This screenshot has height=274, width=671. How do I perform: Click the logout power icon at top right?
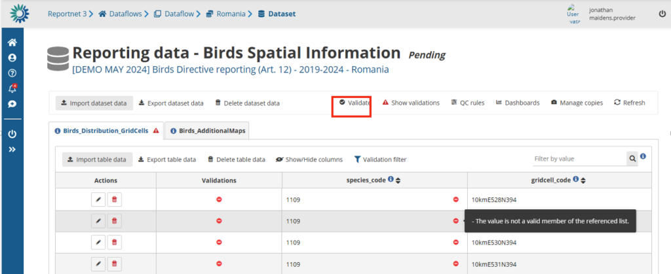click(x=662, y=14)
